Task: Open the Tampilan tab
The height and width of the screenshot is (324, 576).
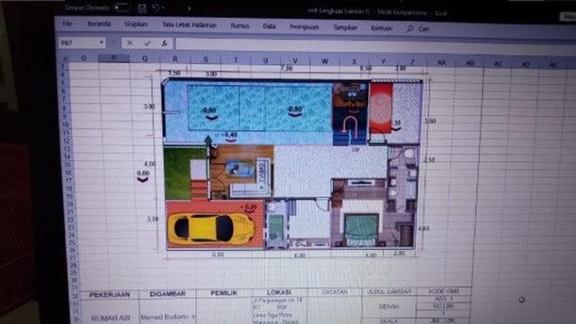Action: [x=345, y=28]
